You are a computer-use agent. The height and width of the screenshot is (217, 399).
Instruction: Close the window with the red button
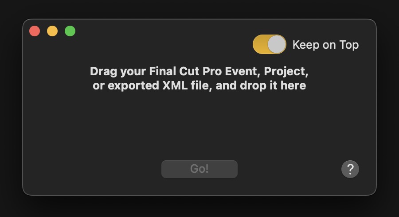pyautogui.click(x=35, y=31)
